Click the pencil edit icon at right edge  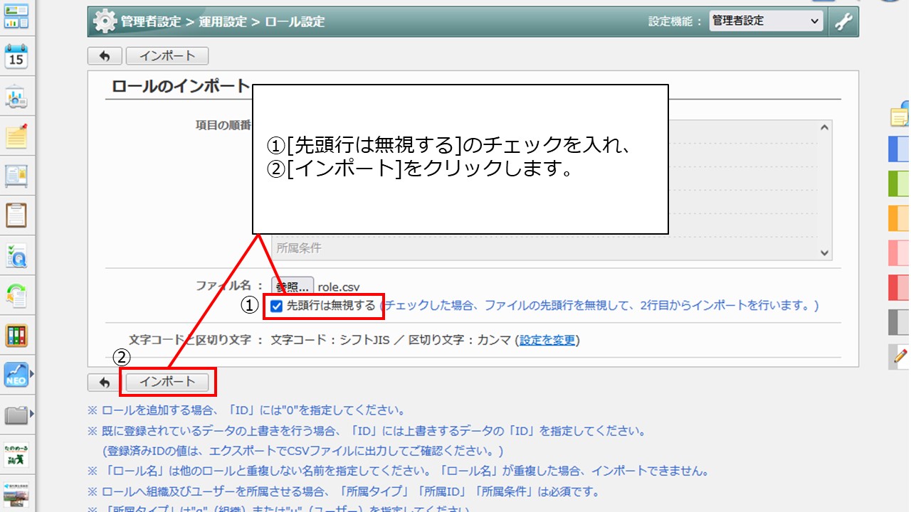[x=900, y=356]
